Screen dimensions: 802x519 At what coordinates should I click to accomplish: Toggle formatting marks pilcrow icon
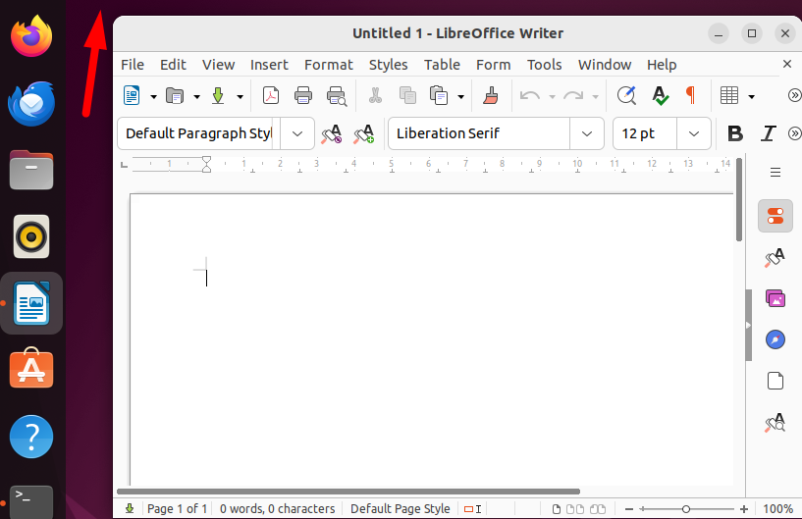tap(690, 95)
